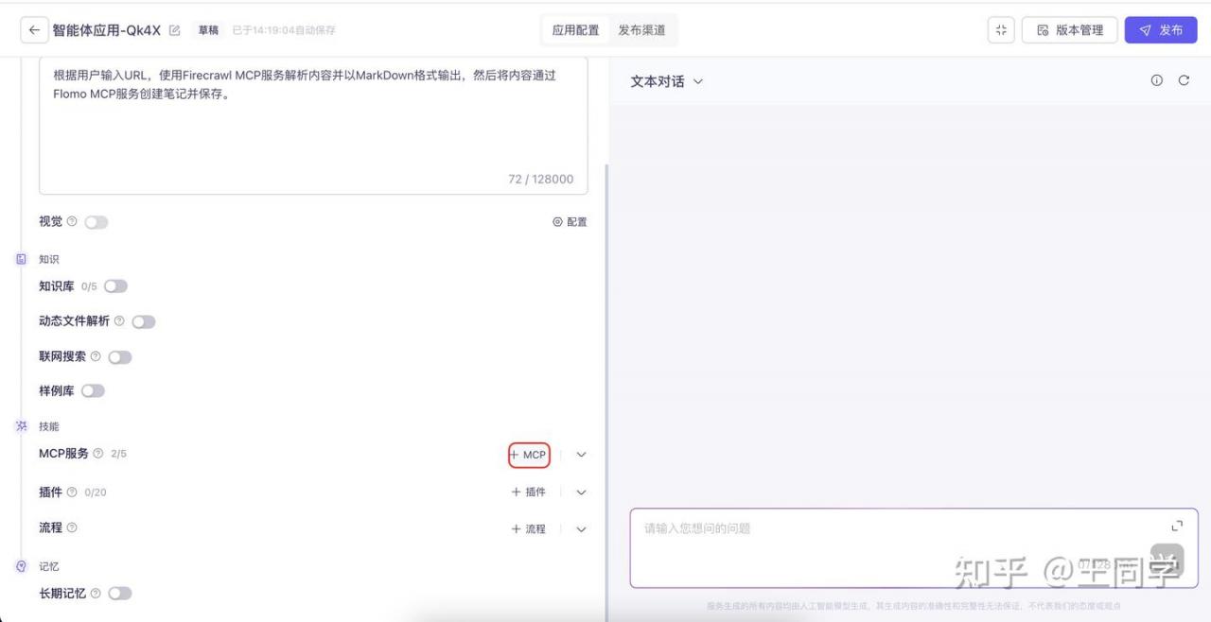The image size is (1211, 622).
Task: Edit the app name with pencil icon
Action: point(174,30)
